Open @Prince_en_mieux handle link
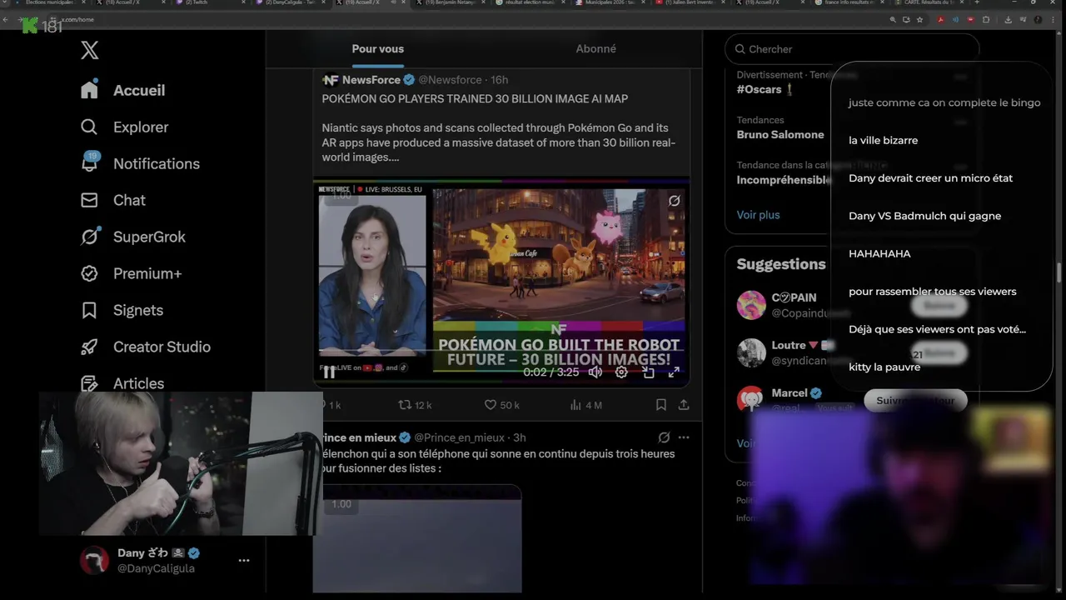 click(x=459, y=437)
